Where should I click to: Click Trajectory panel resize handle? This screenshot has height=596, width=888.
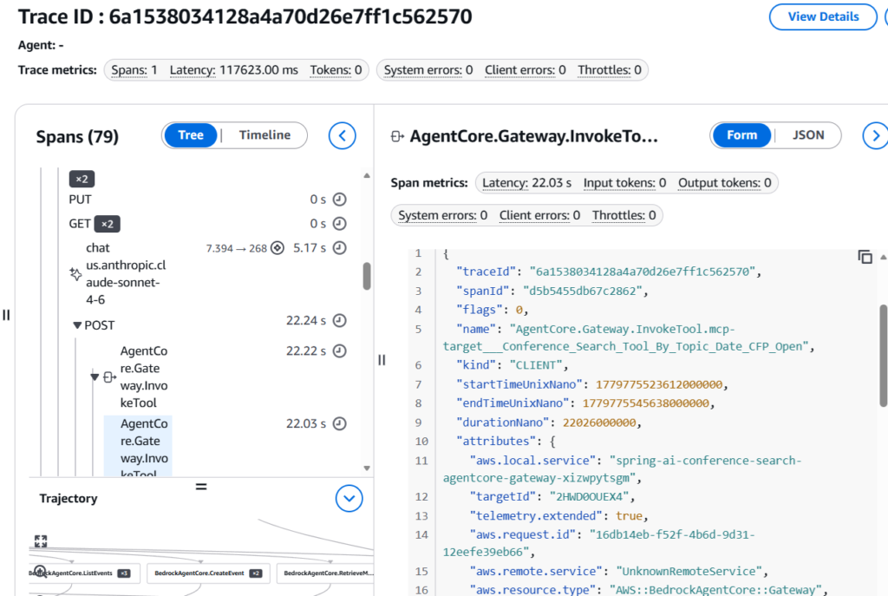click(x=201, y=487)
